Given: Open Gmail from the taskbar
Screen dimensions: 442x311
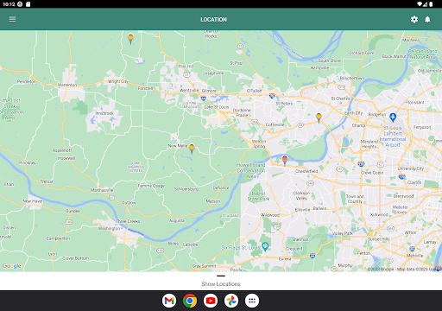Looking at the screenshot, I should click(169, 301).
